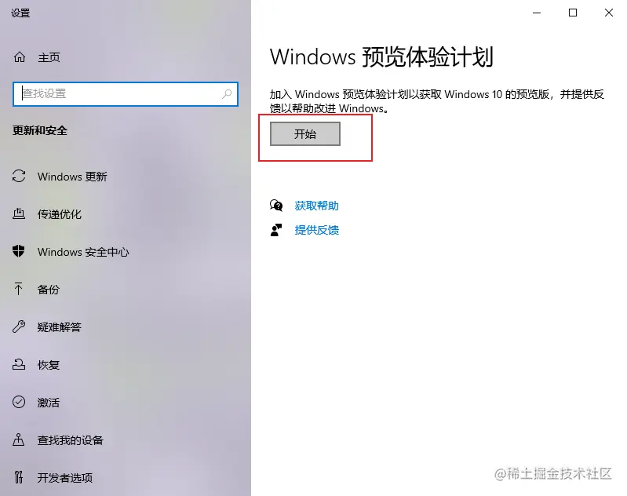Open the 获取帮助 link
Image resolution: width=627 pixels, height=496 pixels.
click(316, 206)
